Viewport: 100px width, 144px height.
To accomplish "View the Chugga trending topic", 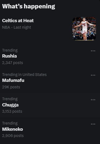I will [10, 105].
